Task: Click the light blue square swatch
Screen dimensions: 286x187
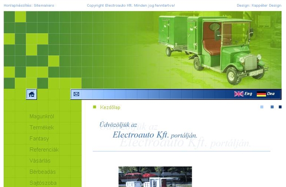Action: (x=262, y=107)
